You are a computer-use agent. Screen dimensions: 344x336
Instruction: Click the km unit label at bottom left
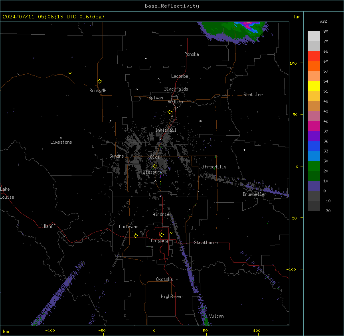(x=6, y=331)
